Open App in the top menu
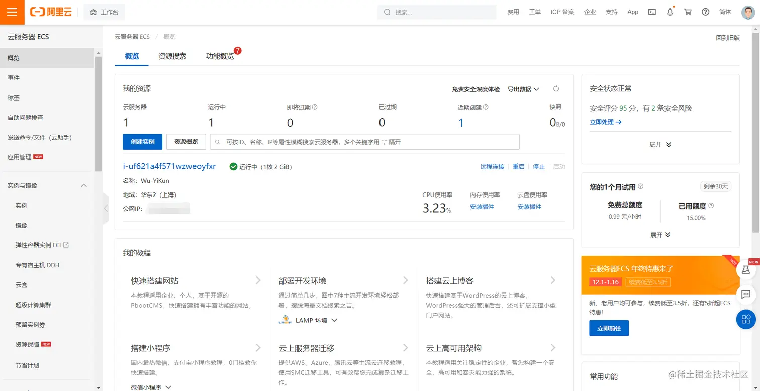This screenshot has width=760, height=391. [633, 12]
